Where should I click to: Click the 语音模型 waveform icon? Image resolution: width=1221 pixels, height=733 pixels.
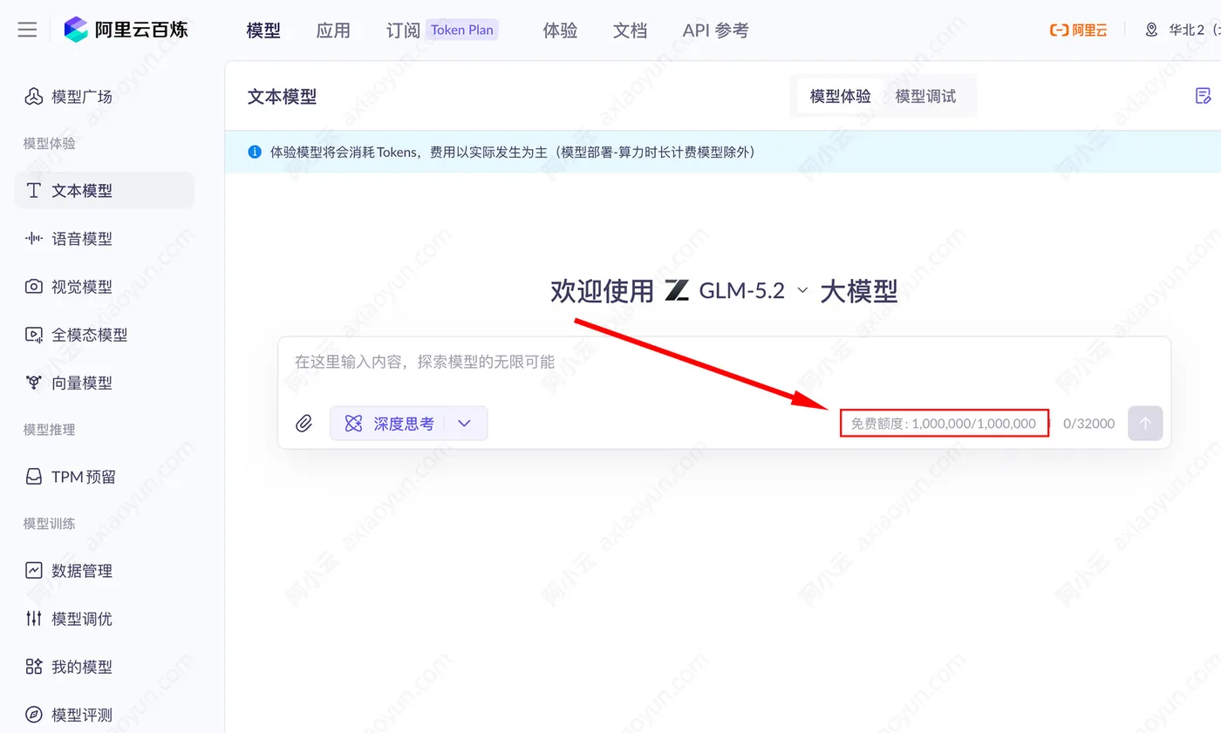click(x=33, y=238)
